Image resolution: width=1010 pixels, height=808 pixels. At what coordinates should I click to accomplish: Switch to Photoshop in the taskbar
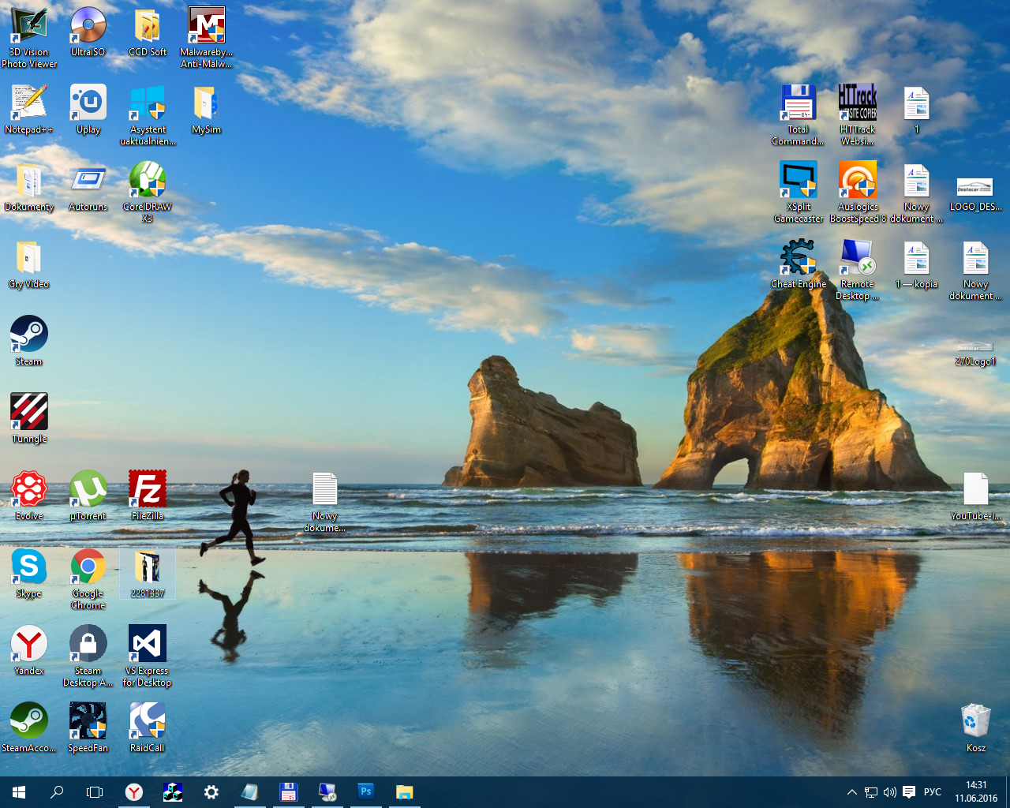[x=365, y=792]
